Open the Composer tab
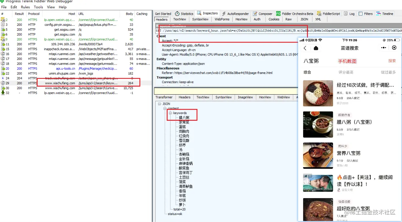This screenshot has width=402, height=222. click(263, 14)
